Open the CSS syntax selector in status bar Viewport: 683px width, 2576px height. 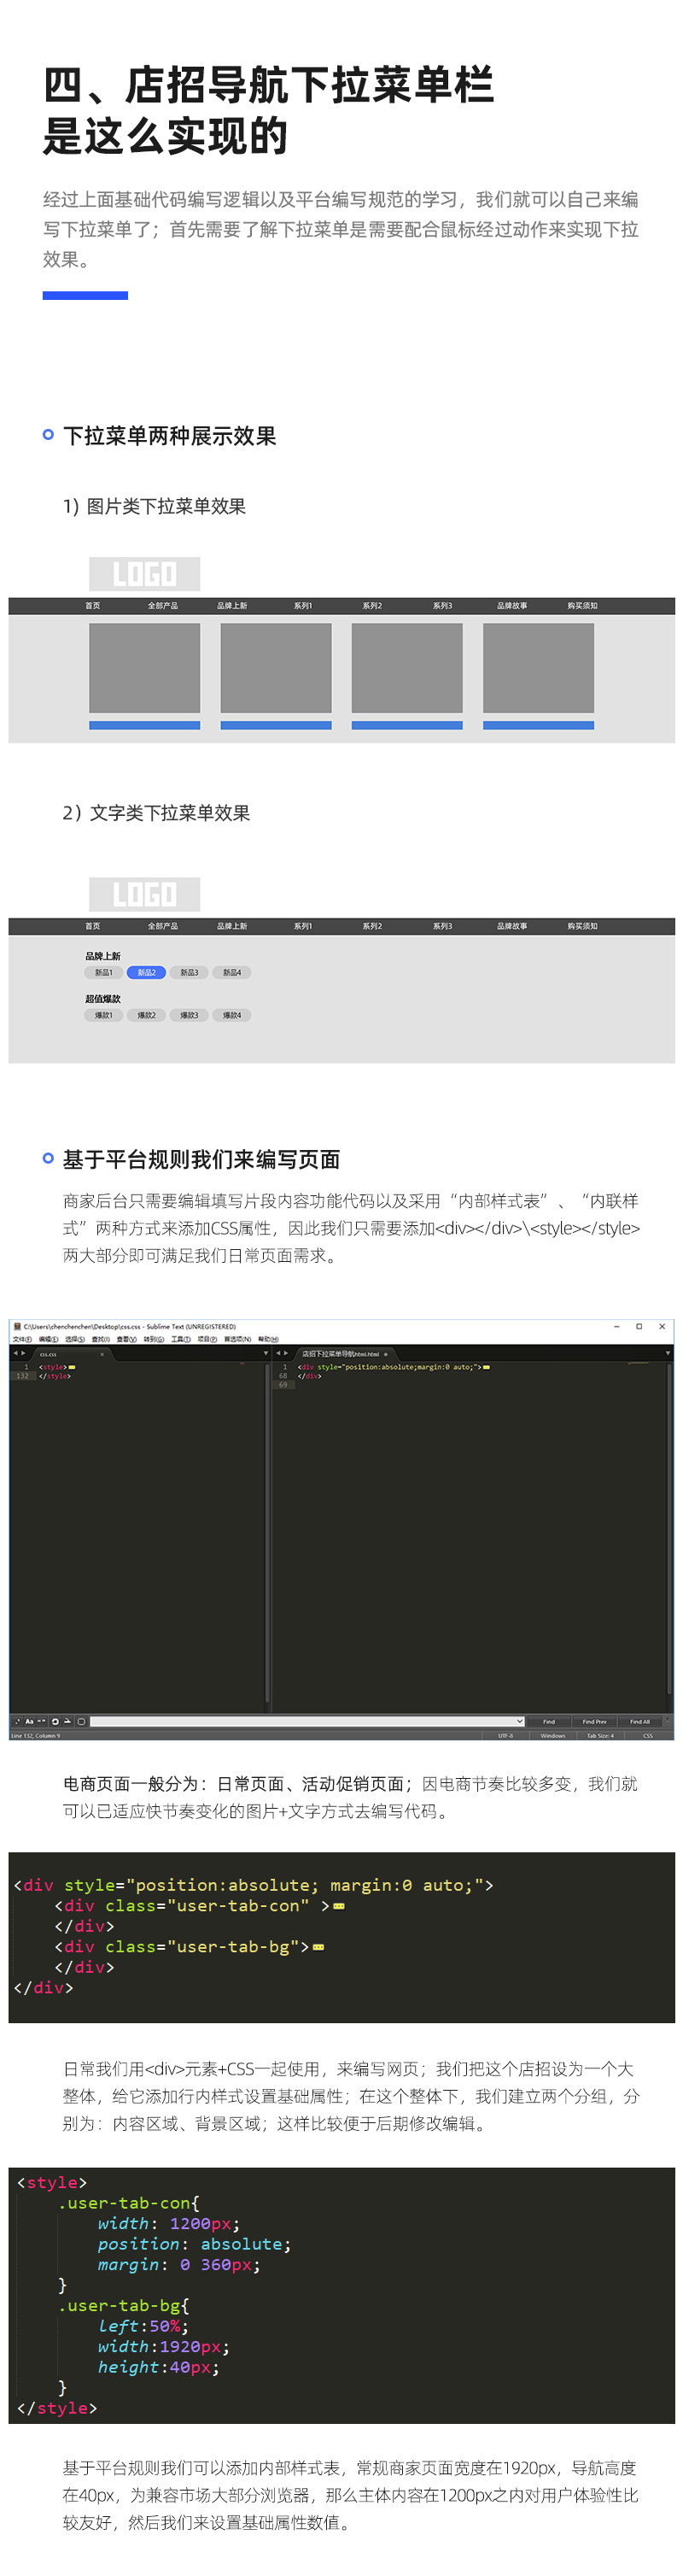[648, 1736]
